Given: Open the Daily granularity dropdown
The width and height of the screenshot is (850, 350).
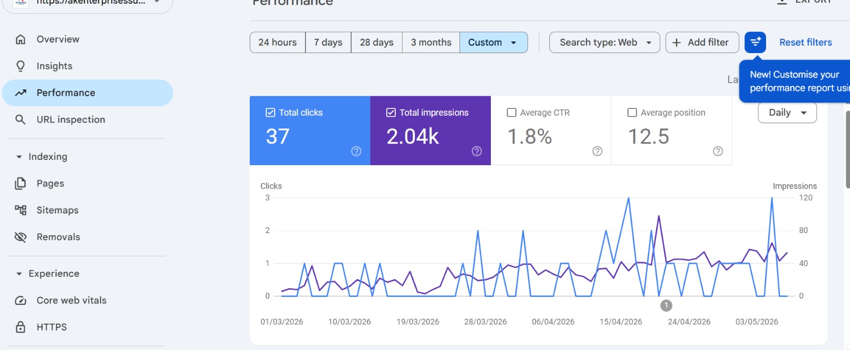Looking at the screenshot, I should coord(787,113).
